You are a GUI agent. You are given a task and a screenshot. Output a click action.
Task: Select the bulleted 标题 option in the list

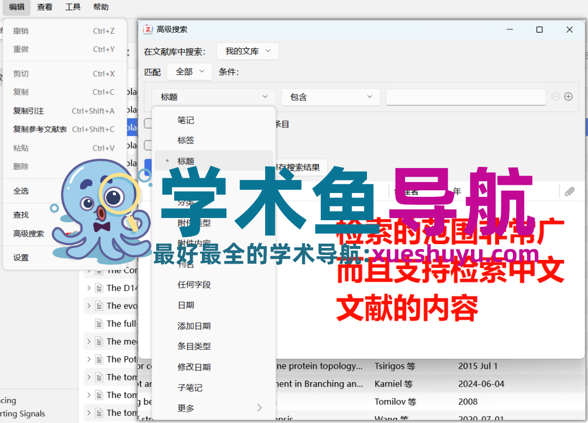point(214,161)
